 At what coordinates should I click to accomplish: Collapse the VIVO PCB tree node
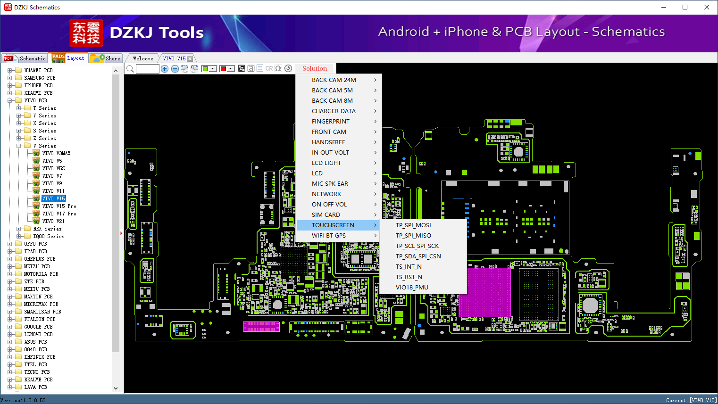click(x=9, y=100)
